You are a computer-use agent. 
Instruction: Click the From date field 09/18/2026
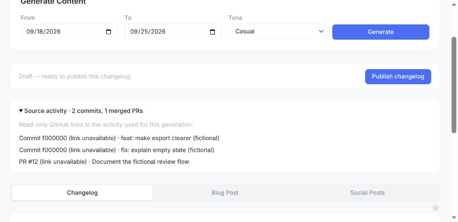(x=69, y=32)
